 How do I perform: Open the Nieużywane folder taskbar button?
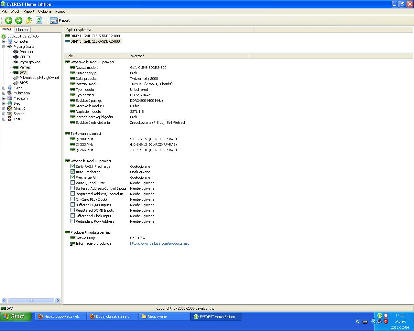point(164,316)
